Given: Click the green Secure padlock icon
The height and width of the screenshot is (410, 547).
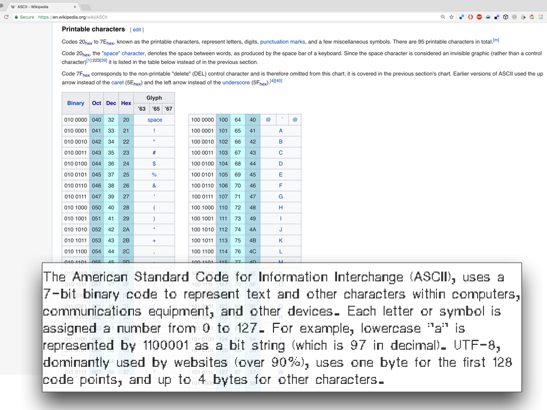Looking at the screenshot, I should [16, 17].
